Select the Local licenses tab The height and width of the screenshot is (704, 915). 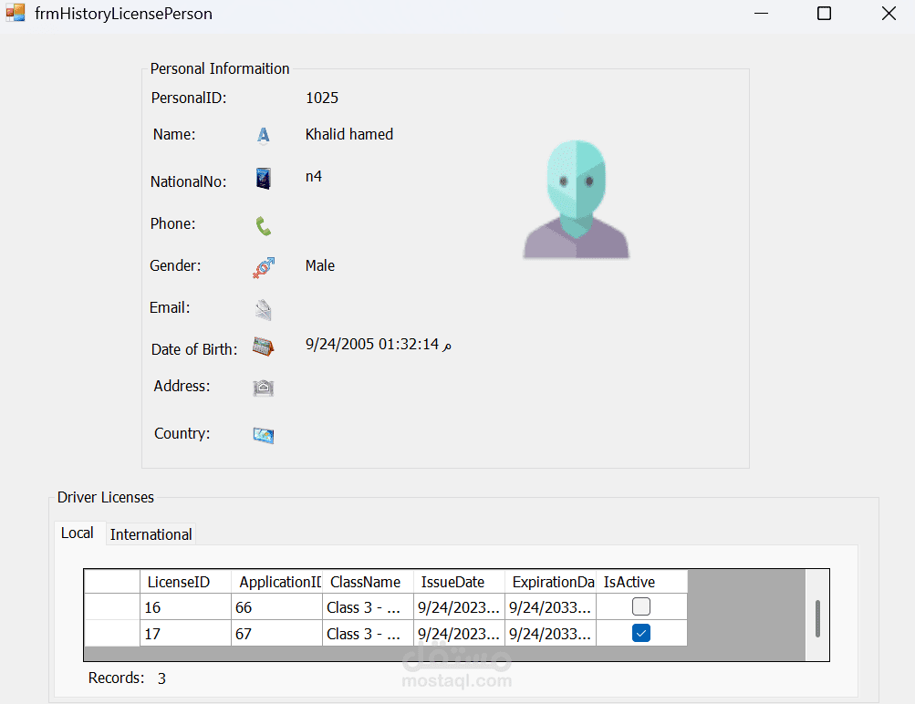(x=78, y=533)
